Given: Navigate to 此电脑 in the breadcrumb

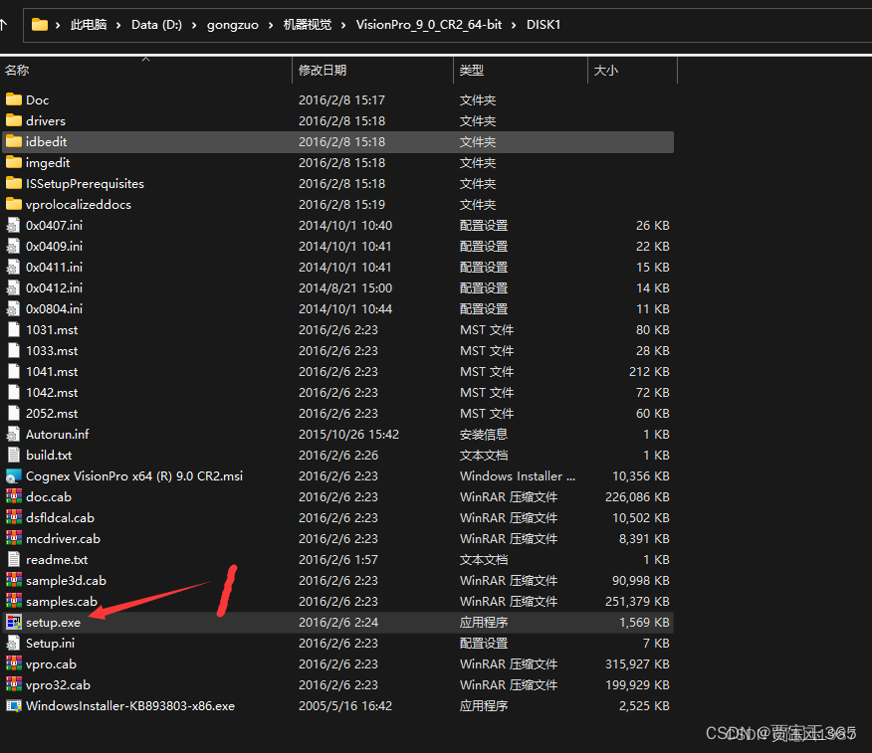Looking at the screenshot, I should pyautogui.click(x=89, y=25).
